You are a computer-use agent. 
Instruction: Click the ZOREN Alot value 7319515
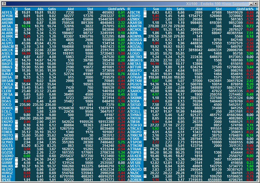[x=196, y=180]
